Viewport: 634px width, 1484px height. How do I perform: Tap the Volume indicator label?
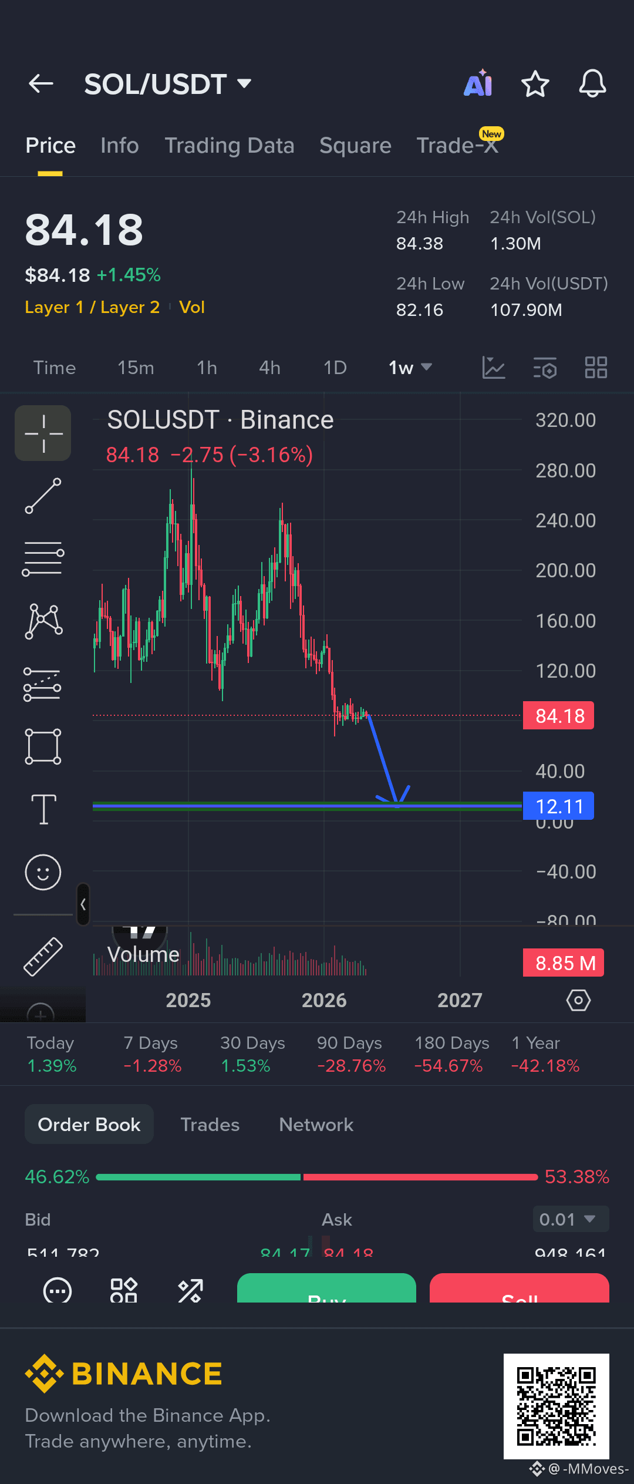click(143, 954)
